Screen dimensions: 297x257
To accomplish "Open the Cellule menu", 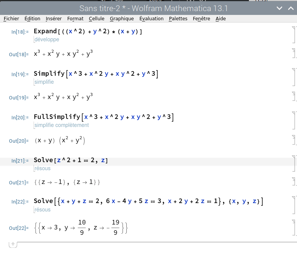I will click(x=97, y=18).
